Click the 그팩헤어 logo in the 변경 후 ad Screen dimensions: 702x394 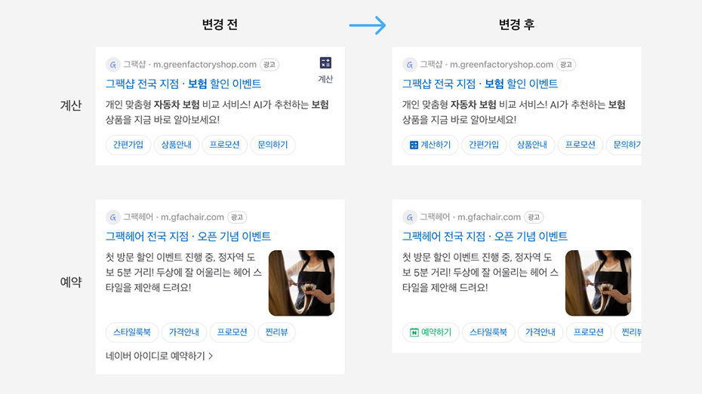coord(410,218)
